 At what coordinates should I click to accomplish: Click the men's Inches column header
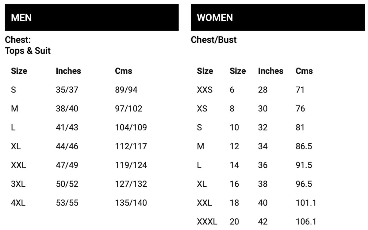click(68, 71)
